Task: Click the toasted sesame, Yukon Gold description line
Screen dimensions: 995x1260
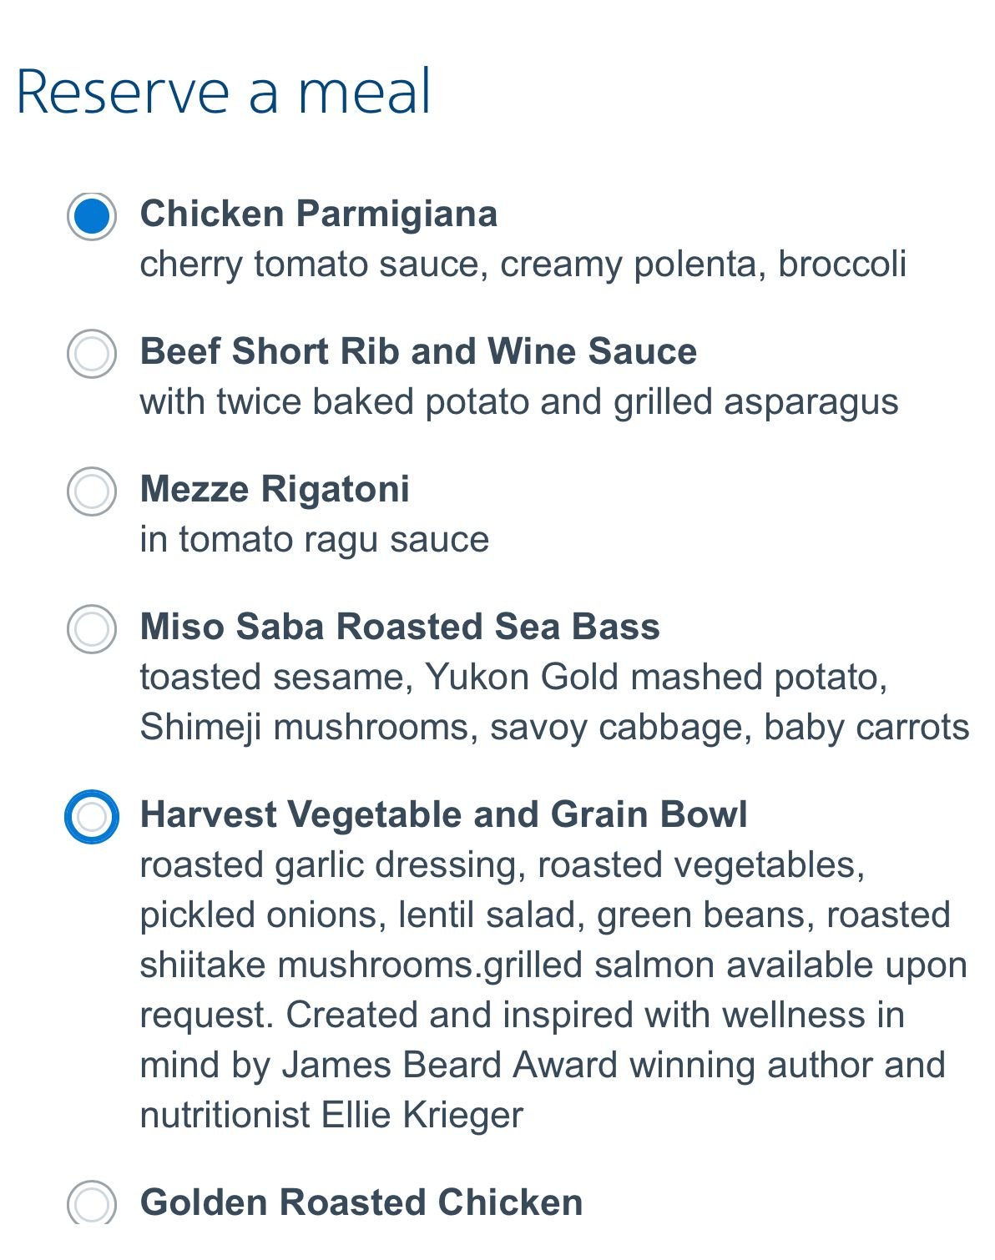Action: 513,677
